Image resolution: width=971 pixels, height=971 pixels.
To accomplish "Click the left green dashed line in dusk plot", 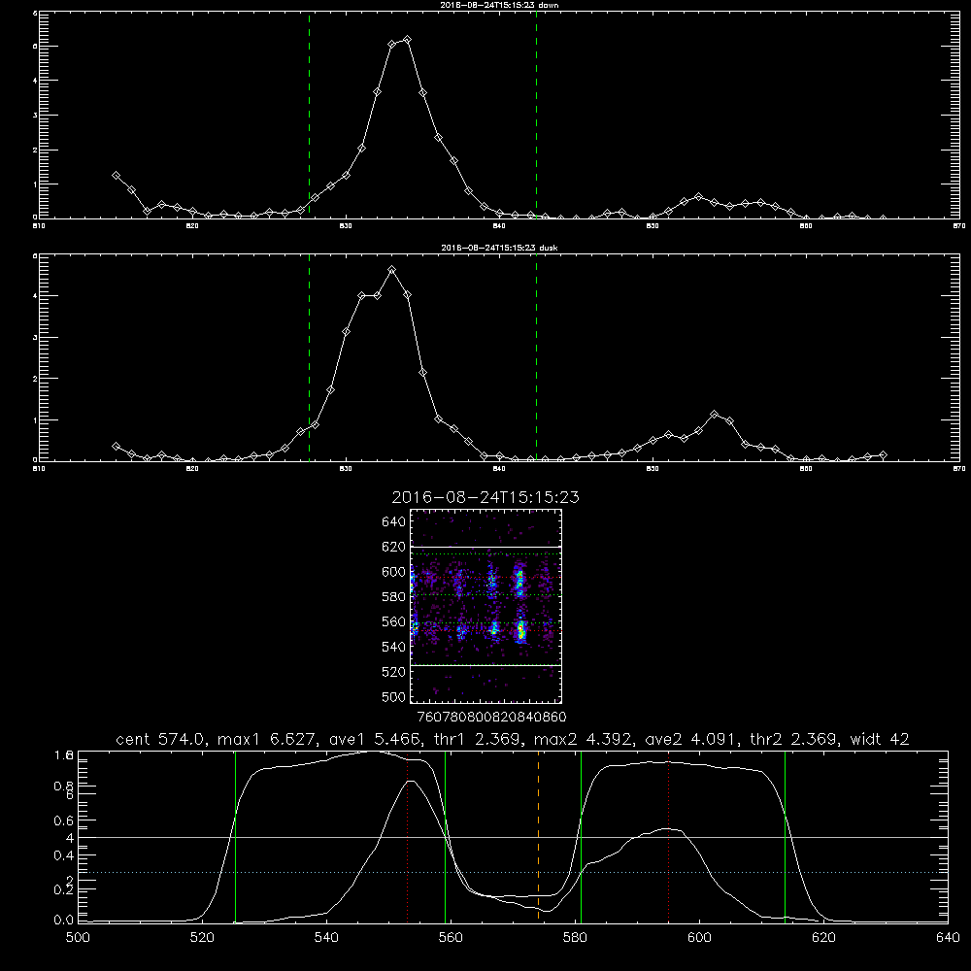I will (309, 357).
